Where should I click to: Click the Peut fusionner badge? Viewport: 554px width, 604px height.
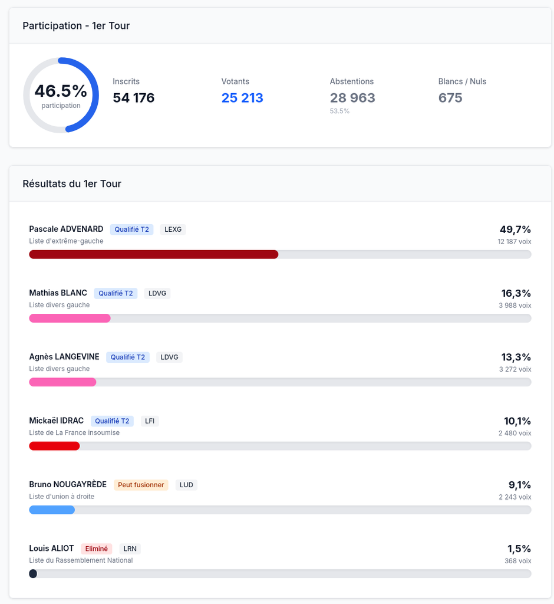pos(141,485)
